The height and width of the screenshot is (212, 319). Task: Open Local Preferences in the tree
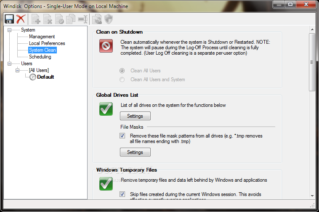coord(47,43)
